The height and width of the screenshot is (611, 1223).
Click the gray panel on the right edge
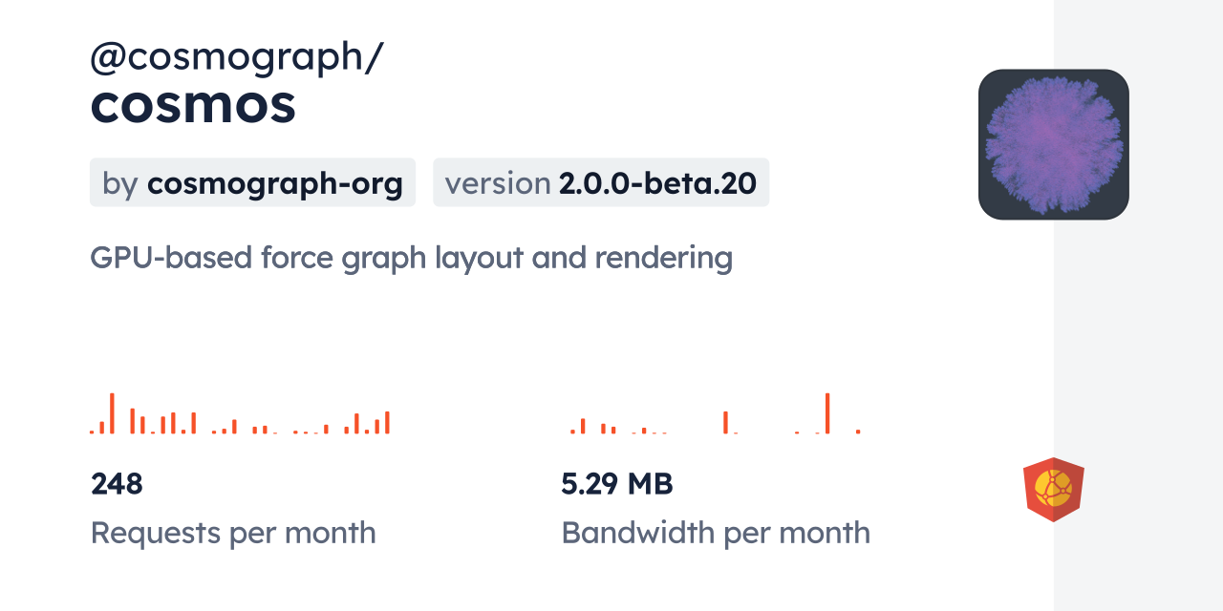[x=1138, y=305]
